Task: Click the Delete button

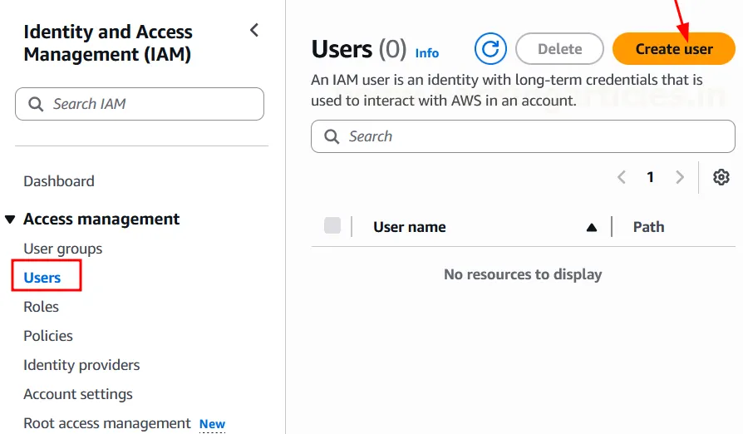Action: tap(559, 48)
